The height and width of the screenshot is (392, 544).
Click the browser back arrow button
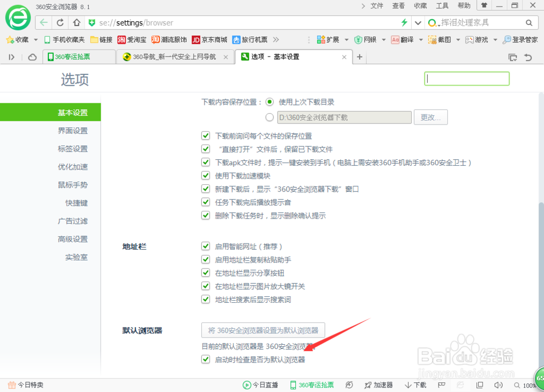click(x=44, y=23)
